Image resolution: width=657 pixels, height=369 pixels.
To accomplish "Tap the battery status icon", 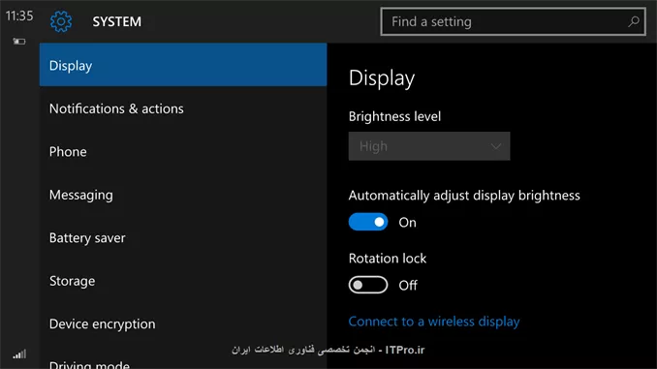I will pyautogui.click(x=18, y=41).
